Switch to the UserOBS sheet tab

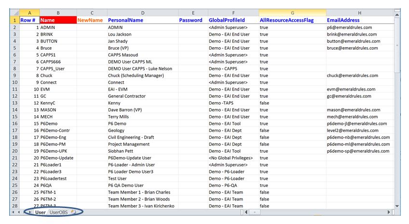tap(58, 212)
